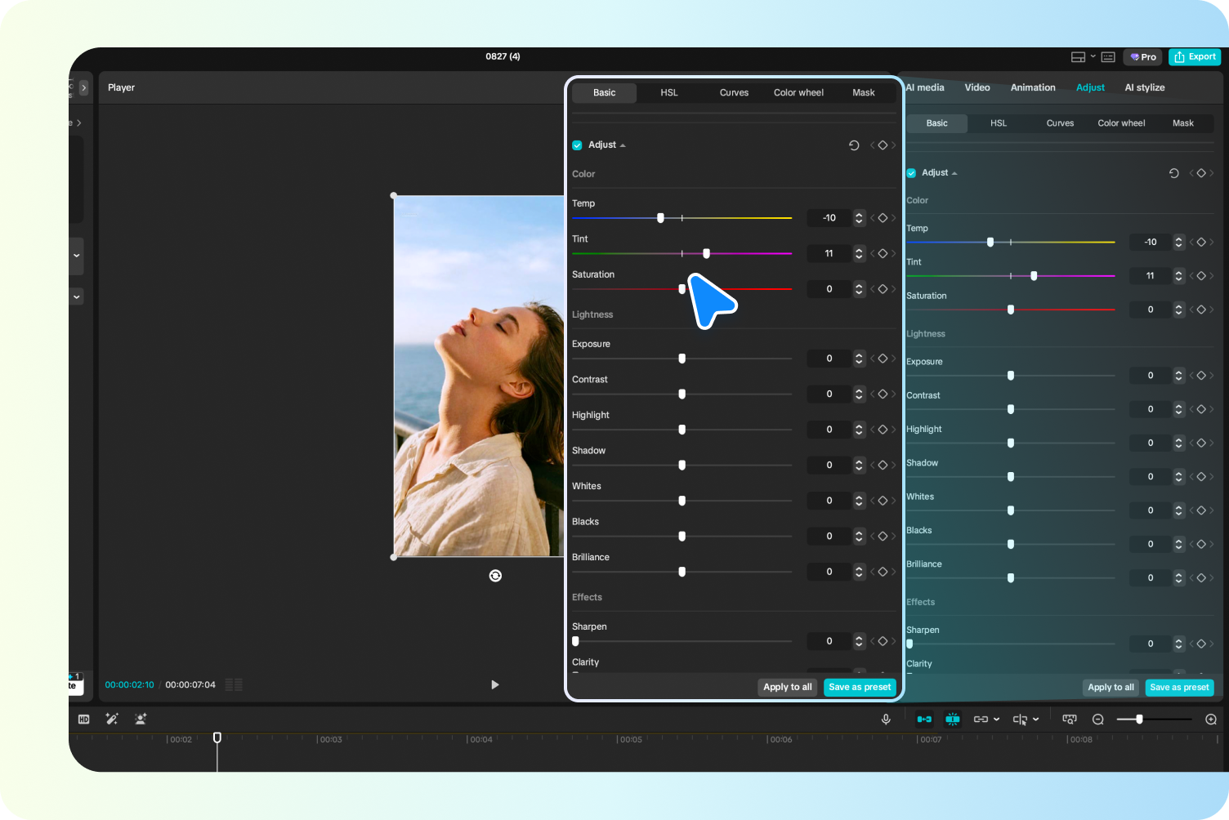1229x820 pixels.
Task: Toggle Temp keyframe diamond in the enlarged panel
Action: tap(883, 218)
